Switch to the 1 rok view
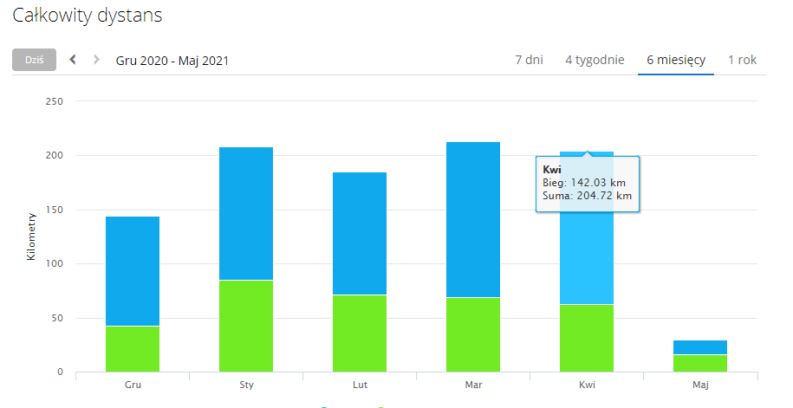This screenshot has width=793, height=408. tap(742, 60)
